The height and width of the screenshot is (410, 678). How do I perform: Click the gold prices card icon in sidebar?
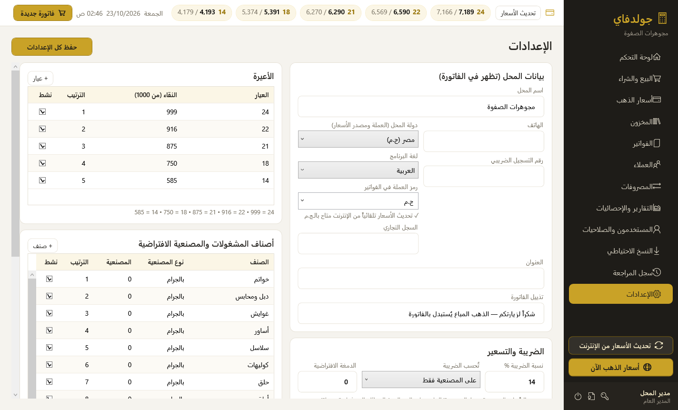coord(657,100)
